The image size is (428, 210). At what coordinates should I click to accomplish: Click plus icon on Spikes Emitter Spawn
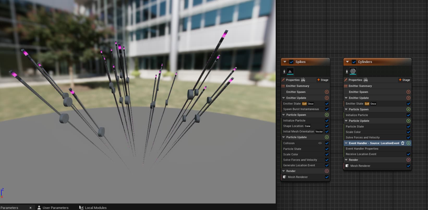pyautogui.click(x=327, y=92)
